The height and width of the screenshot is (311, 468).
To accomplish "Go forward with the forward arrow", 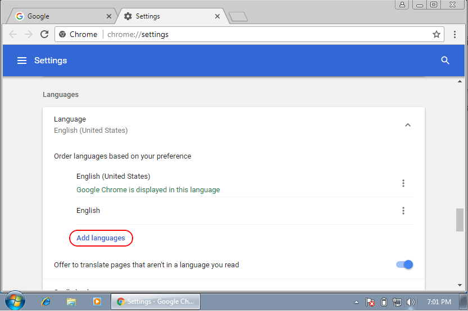I will 29,34.
